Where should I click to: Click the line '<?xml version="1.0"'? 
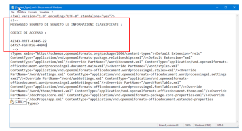(x=28, y=16)
